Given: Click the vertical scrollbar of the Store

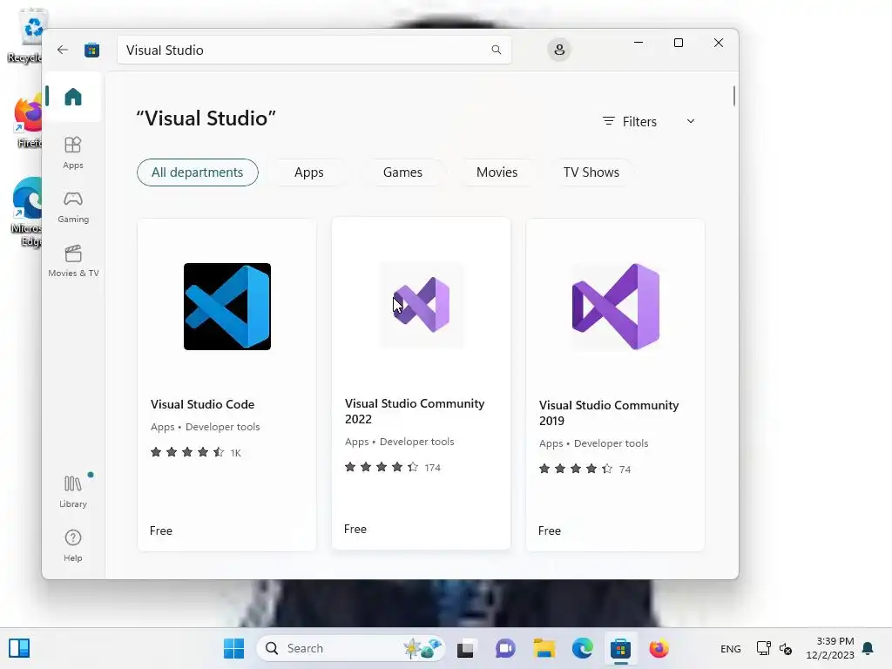Looking at the screenshot, I should [733, 96].
